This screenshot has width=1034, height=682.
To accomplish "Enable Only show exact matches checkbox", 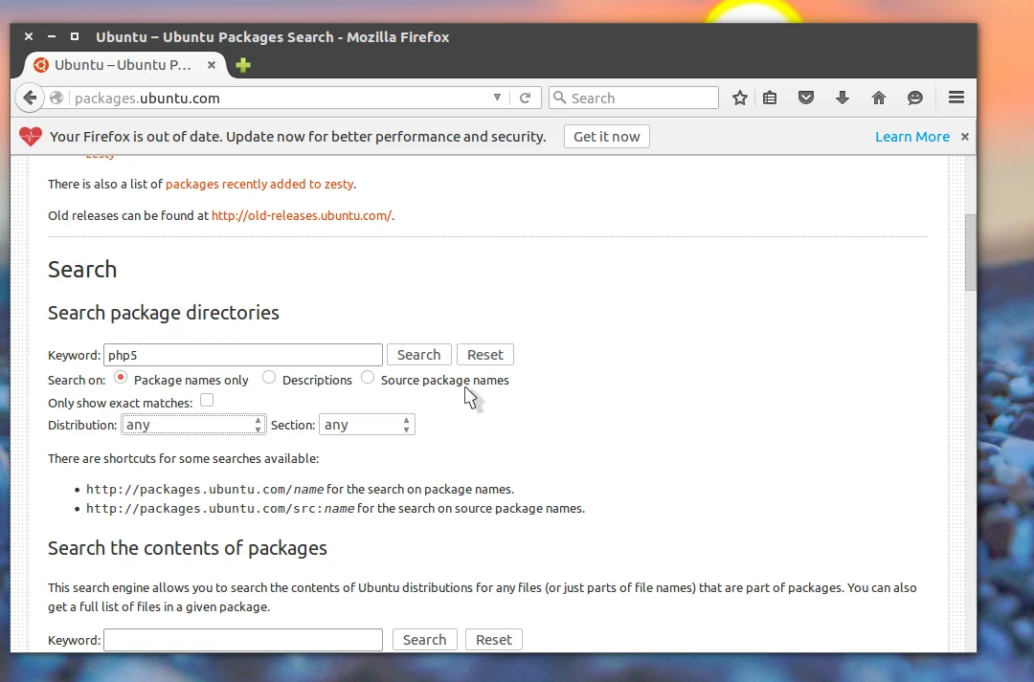I will point(207,400).
